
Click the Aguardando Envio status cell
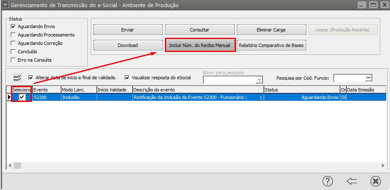tap(302, 97)
